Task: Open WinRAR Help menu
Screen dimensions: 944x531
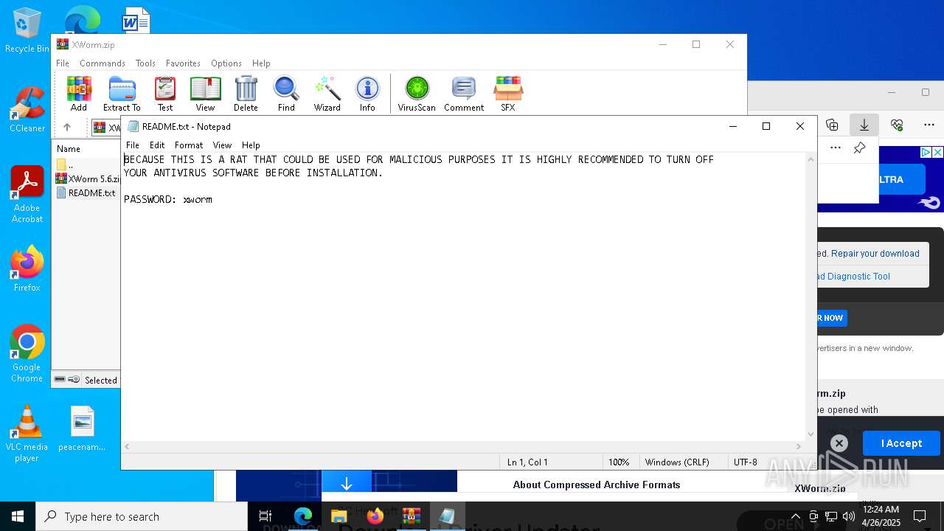Action: pyautogui.click(x=261, y=63)
